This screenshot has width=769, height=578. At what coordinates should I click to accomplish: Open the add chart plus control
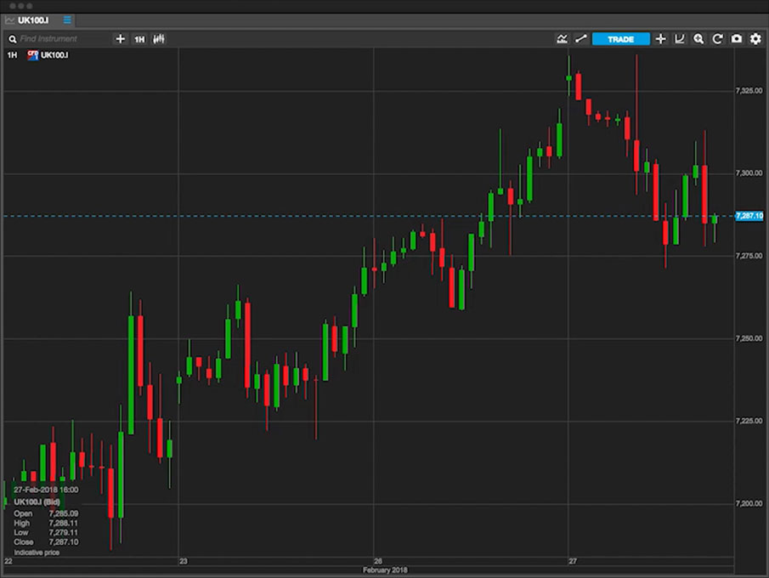660,38
